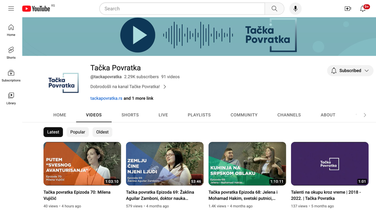Open Epizoda 70 Milena Vujičić thumbnail
This screenshot has height=210, width=376.
pyautogui.click(x=82, y=164)
